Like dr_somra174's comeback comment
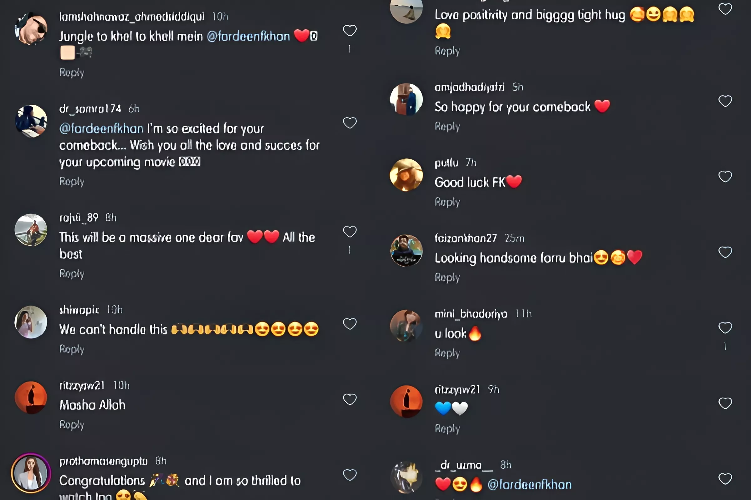Viewport: 751px width, 500px height. coord(350,123)
